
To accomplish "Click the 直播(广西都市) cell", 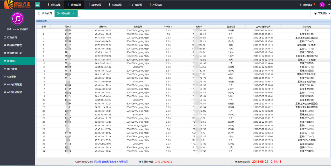I will (306, 151).
